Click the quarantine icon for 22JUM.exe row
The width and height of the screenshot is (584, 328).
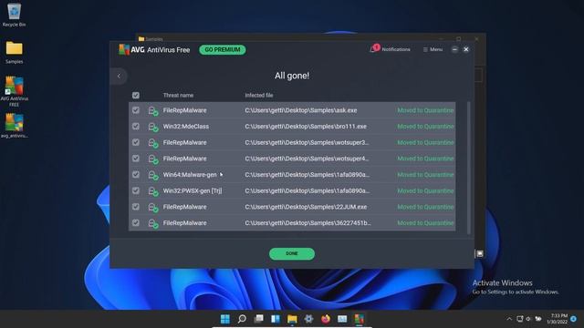(153, 207)
